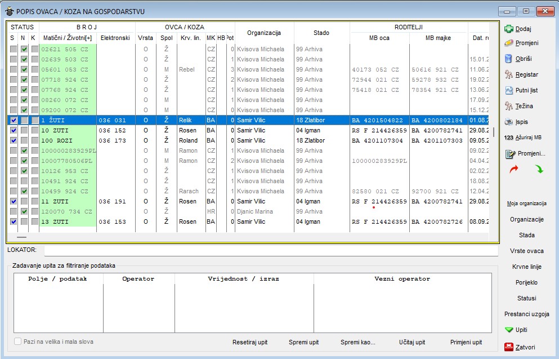This screenshot has width=559, height=359.
Task: Click the Težina weight icon
Action: [x=509, y=106]
